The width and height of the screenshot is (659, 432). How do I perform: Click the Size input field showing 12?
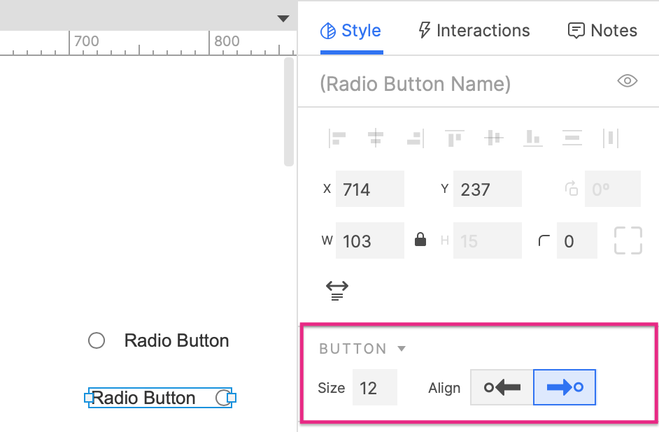point(375,387)
